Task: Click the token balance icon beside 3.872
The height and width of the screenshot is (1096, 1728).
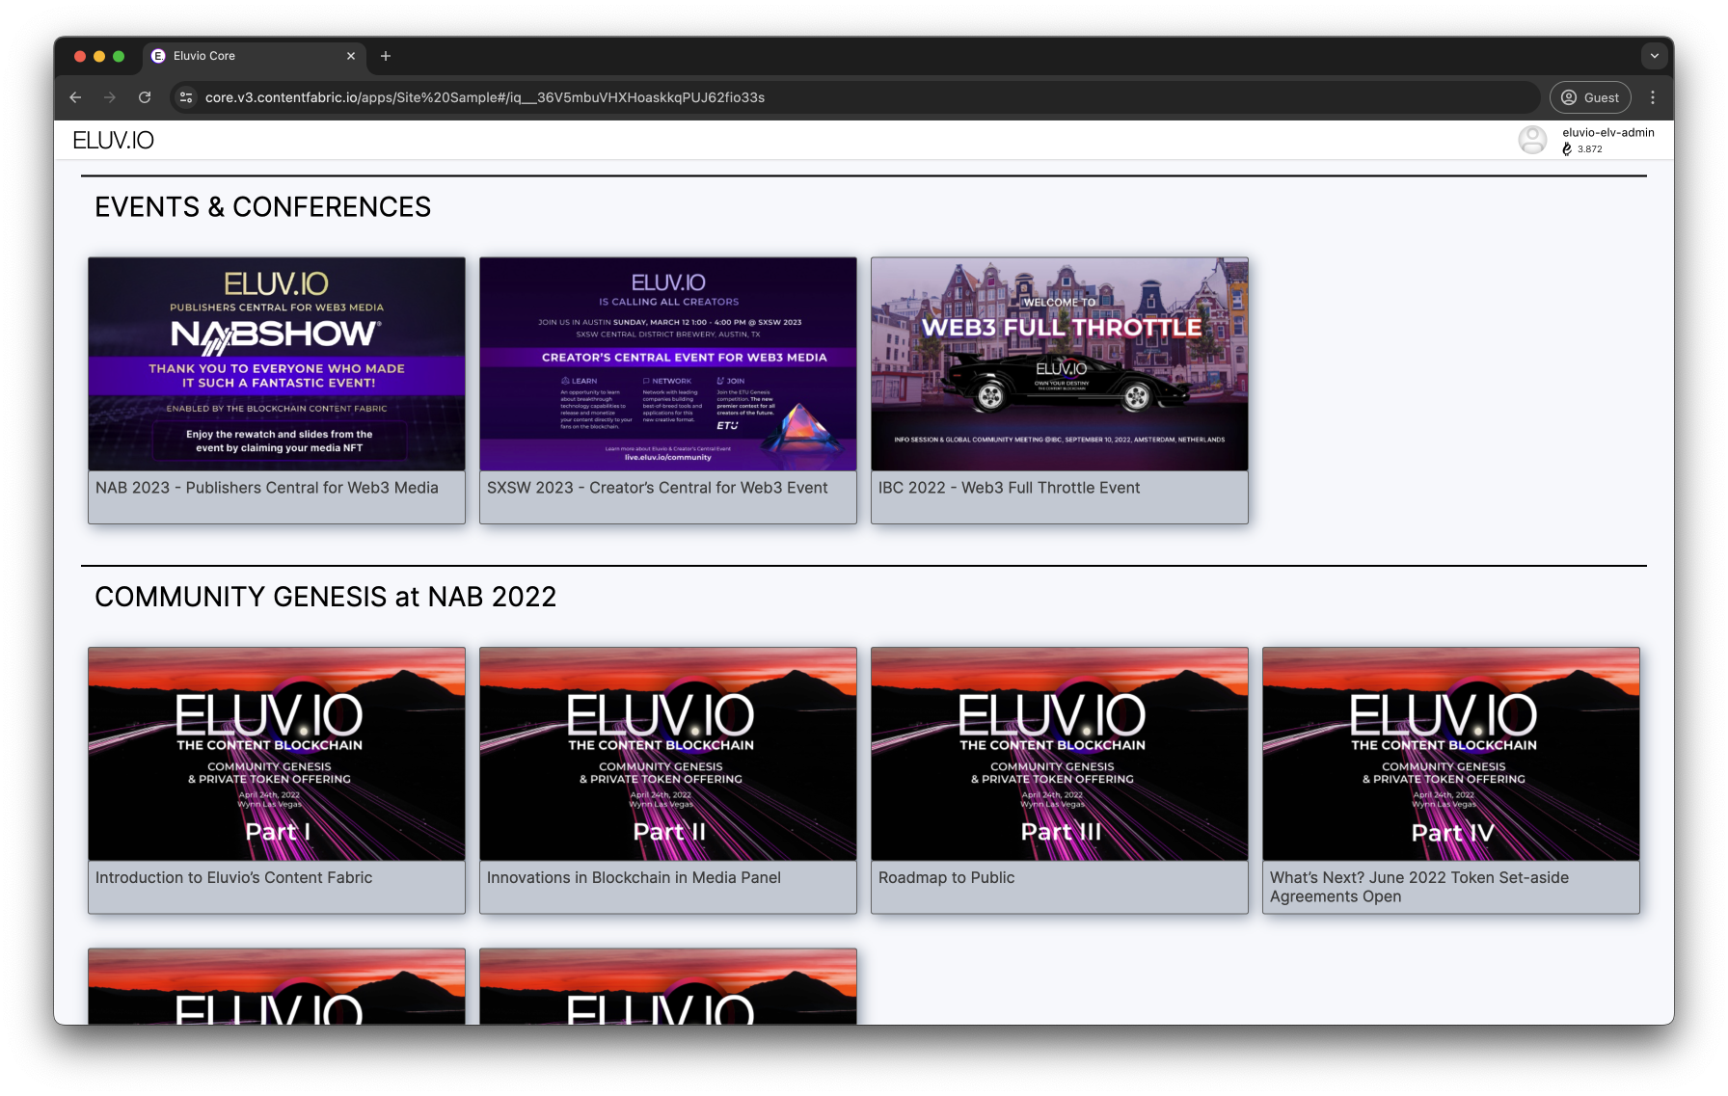Action: coord(1567,149)
